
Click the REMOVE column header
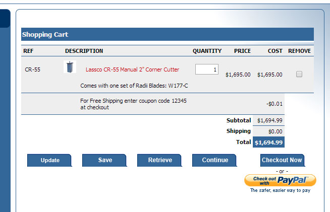tap(299, 51)
